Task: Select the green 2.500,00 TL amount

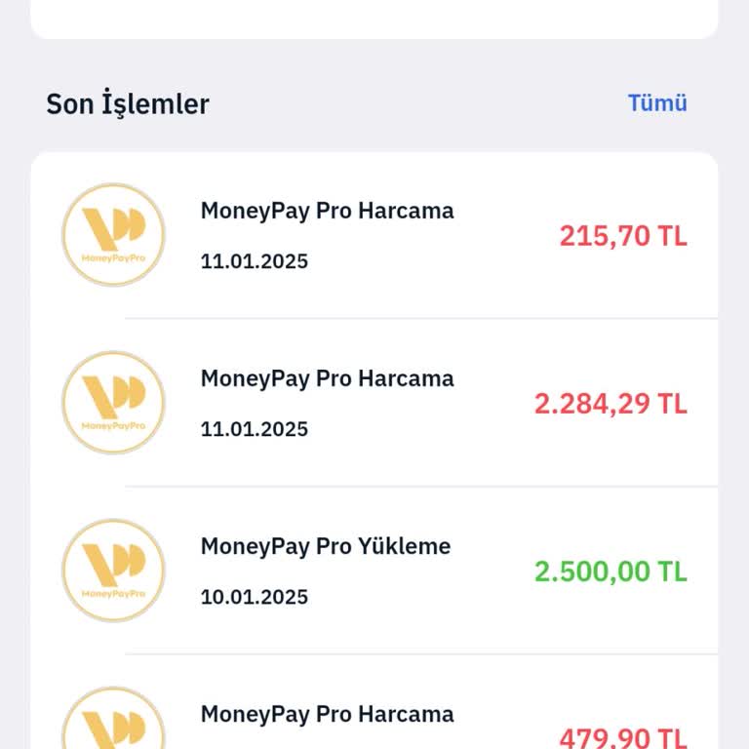Action: [610, 572]
